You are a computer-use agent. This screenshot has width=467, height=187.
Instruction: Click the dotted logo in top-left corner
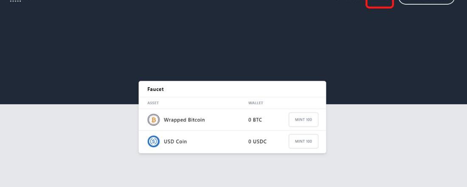point(15,1)
